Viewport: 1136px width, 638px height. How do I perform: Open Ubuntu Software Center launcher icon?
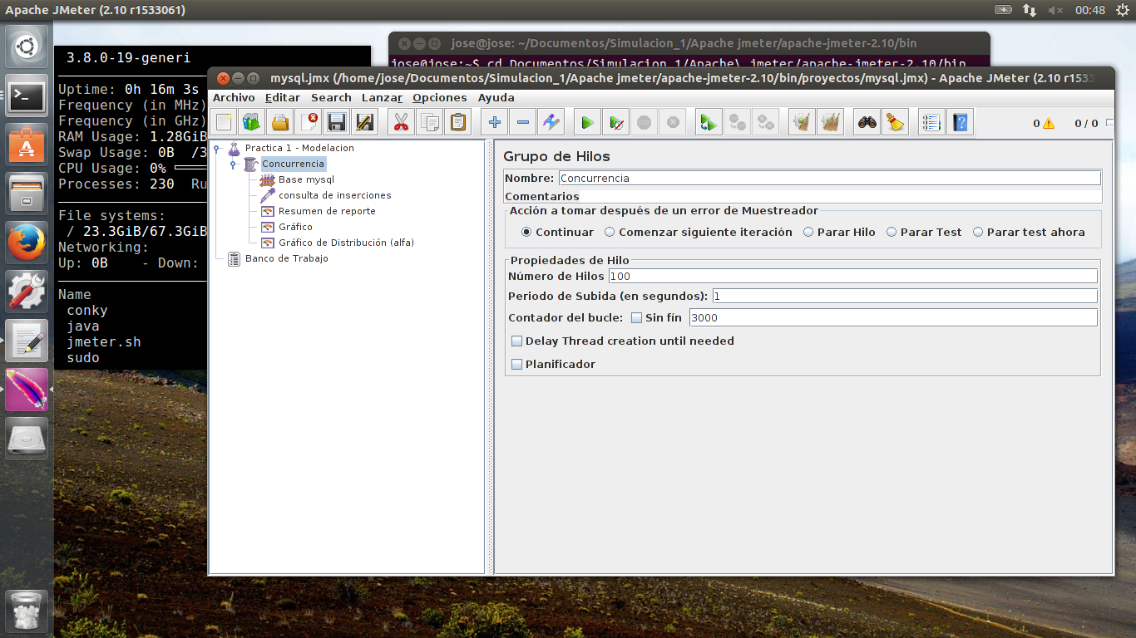point(27,146)
